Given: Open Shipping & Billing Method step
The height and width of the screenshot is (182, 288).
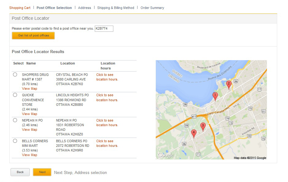Looking at the screenshot, I should coord(116,8).
